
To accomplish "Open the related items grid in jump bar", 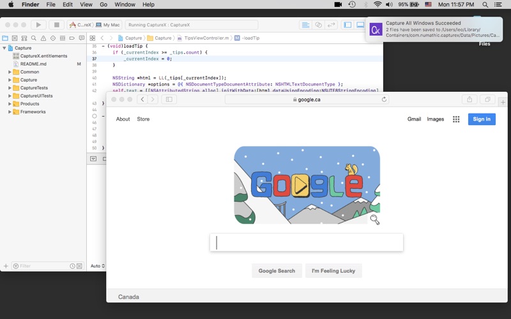I will [x=93, y=38].
